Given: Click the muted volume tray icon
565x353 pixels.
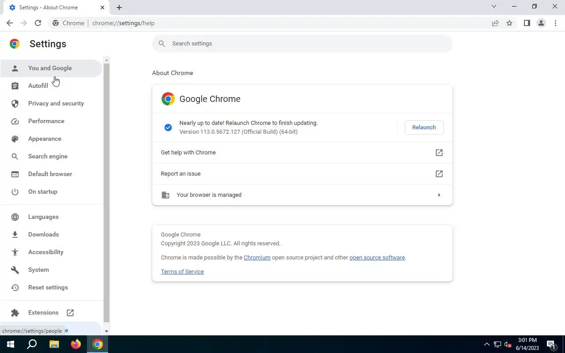Looking at the screenshot, I should click(508, 344).
